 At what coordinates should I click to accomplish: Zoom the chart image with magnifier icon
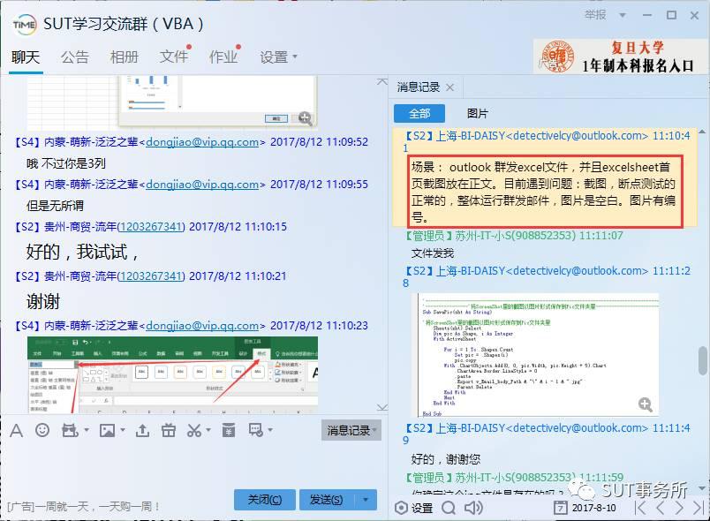tap(306, 118)
